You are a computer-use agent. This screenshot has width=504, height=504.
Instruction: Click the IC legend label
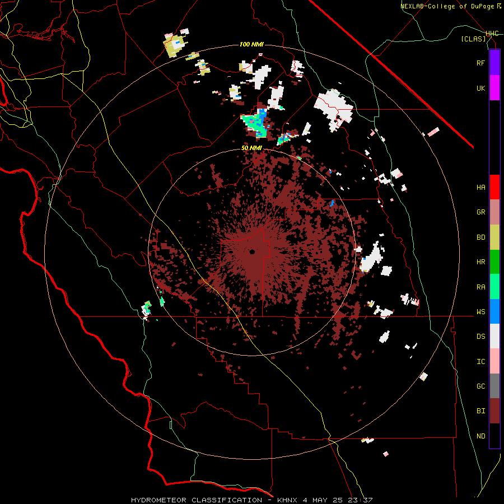point(480,362)
